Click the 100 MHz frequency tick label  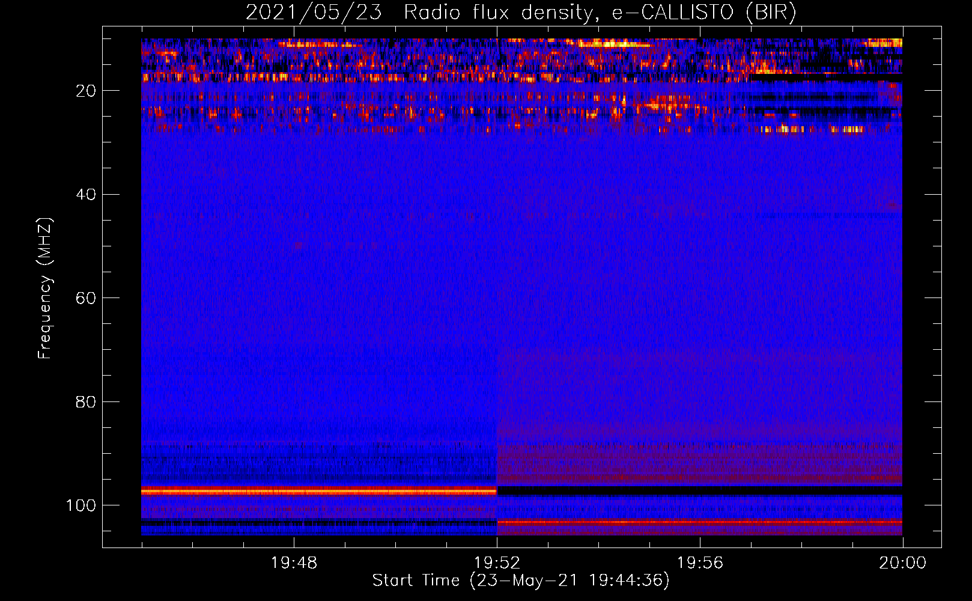pyautogui.click(x=81, y=505)
